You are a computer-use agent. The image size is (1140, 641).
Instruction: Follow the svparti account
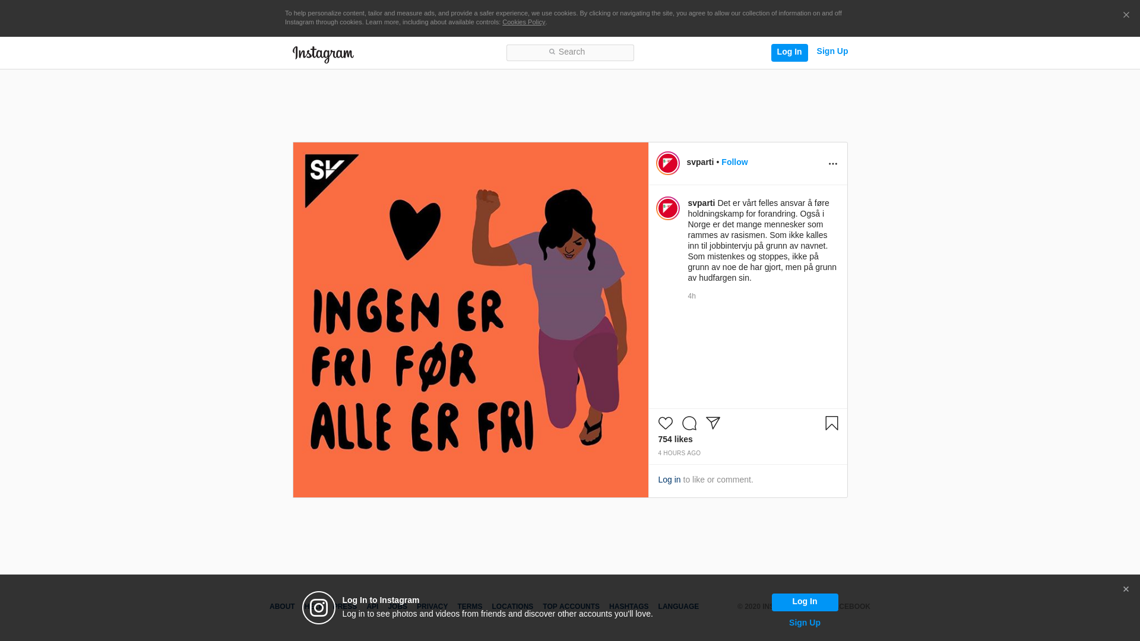point(734,162)
